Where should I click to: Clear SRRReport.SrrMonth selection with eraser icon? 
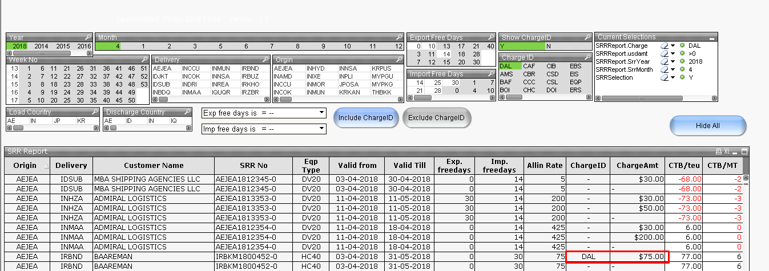[x=665, y=69]
